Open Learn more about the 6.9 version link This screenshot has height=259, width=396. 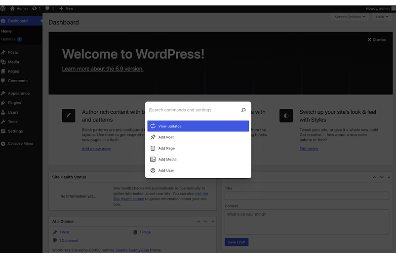coord(103,68)
